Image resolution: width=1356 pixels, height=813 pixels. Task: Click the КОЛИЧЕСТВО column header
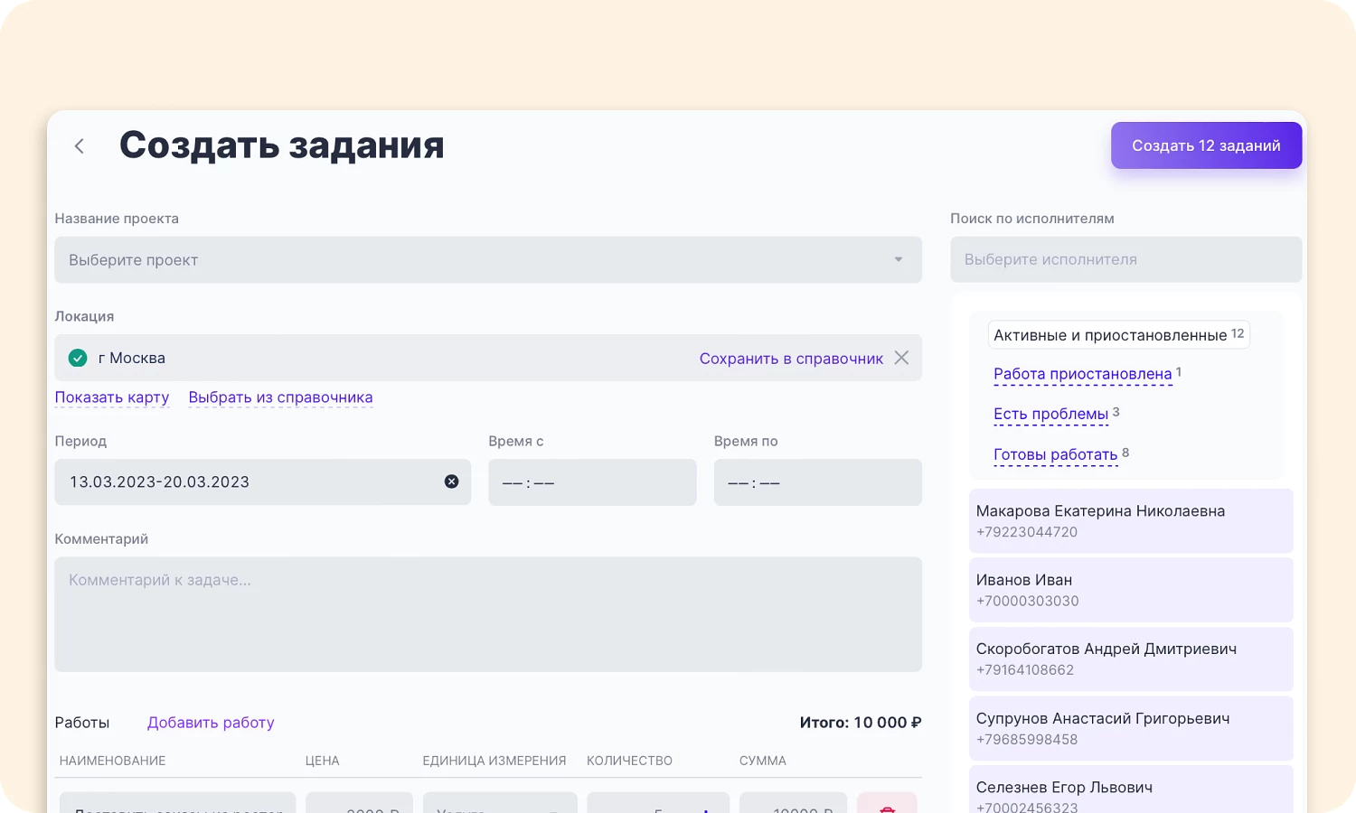click(x=629, y=761)
